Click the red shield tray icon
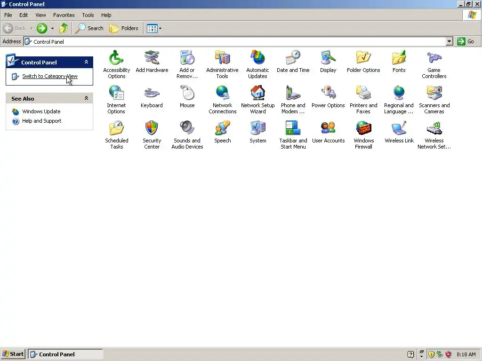 [448, 354]
